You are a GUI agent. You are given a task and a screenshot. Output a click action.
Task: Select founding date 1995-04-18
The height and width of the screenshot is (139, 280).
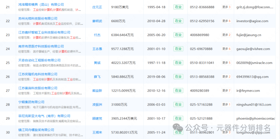156,7
